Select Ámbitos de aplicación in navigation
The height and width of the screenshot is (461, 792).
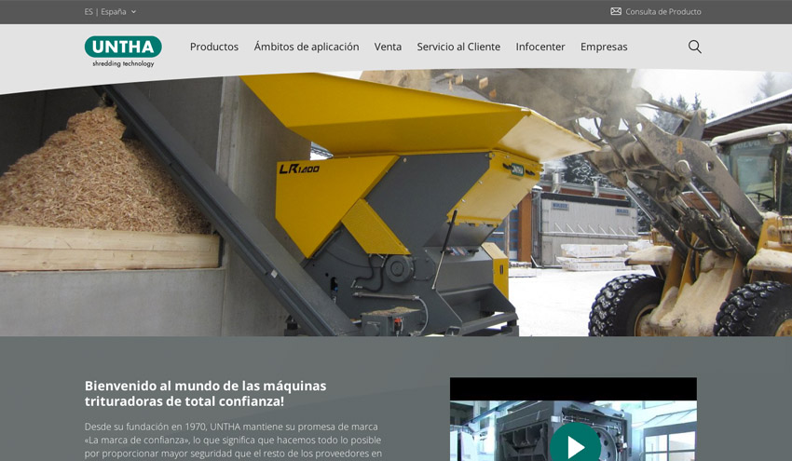coord(307,47)
